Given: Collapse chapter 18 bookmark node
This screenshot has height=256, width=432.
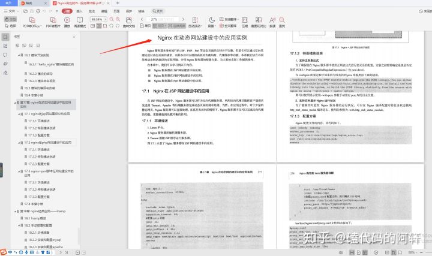Looking at the screenshot, I should [x=15, y=212].
